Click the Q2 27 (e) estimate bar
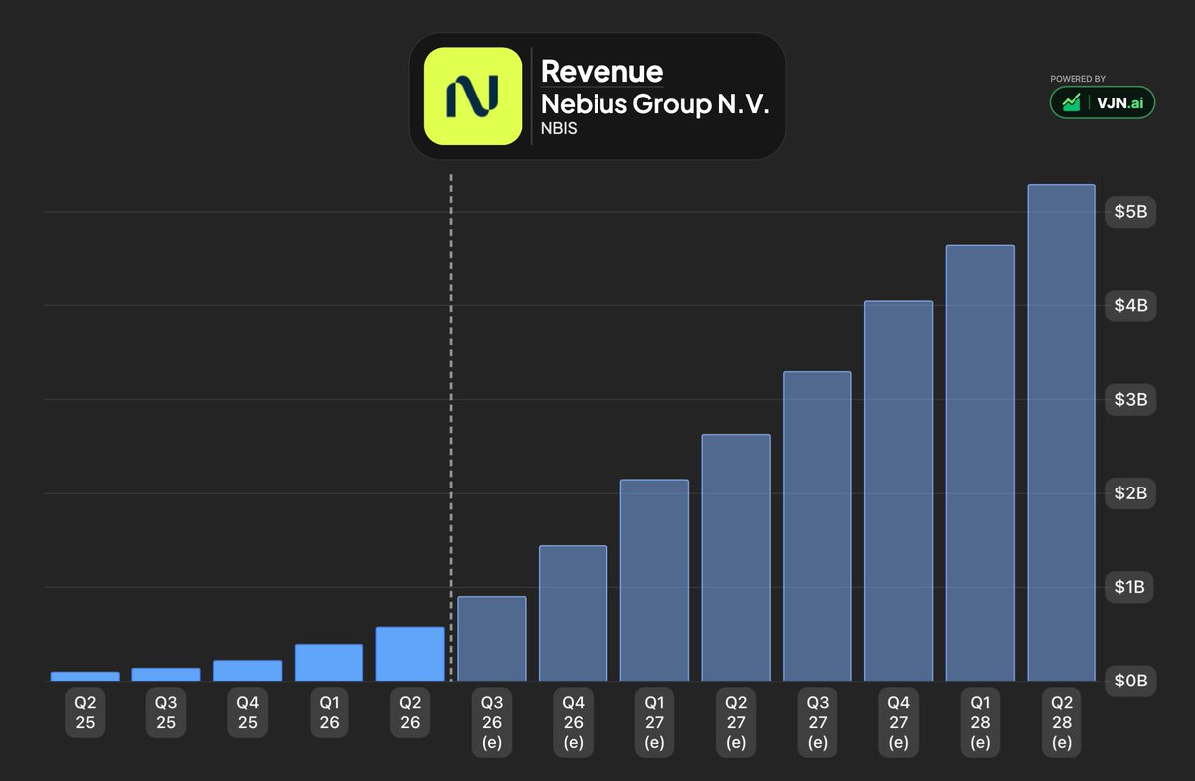The height and width of the screenshot is (781, 1195). (x=736, y=557)
